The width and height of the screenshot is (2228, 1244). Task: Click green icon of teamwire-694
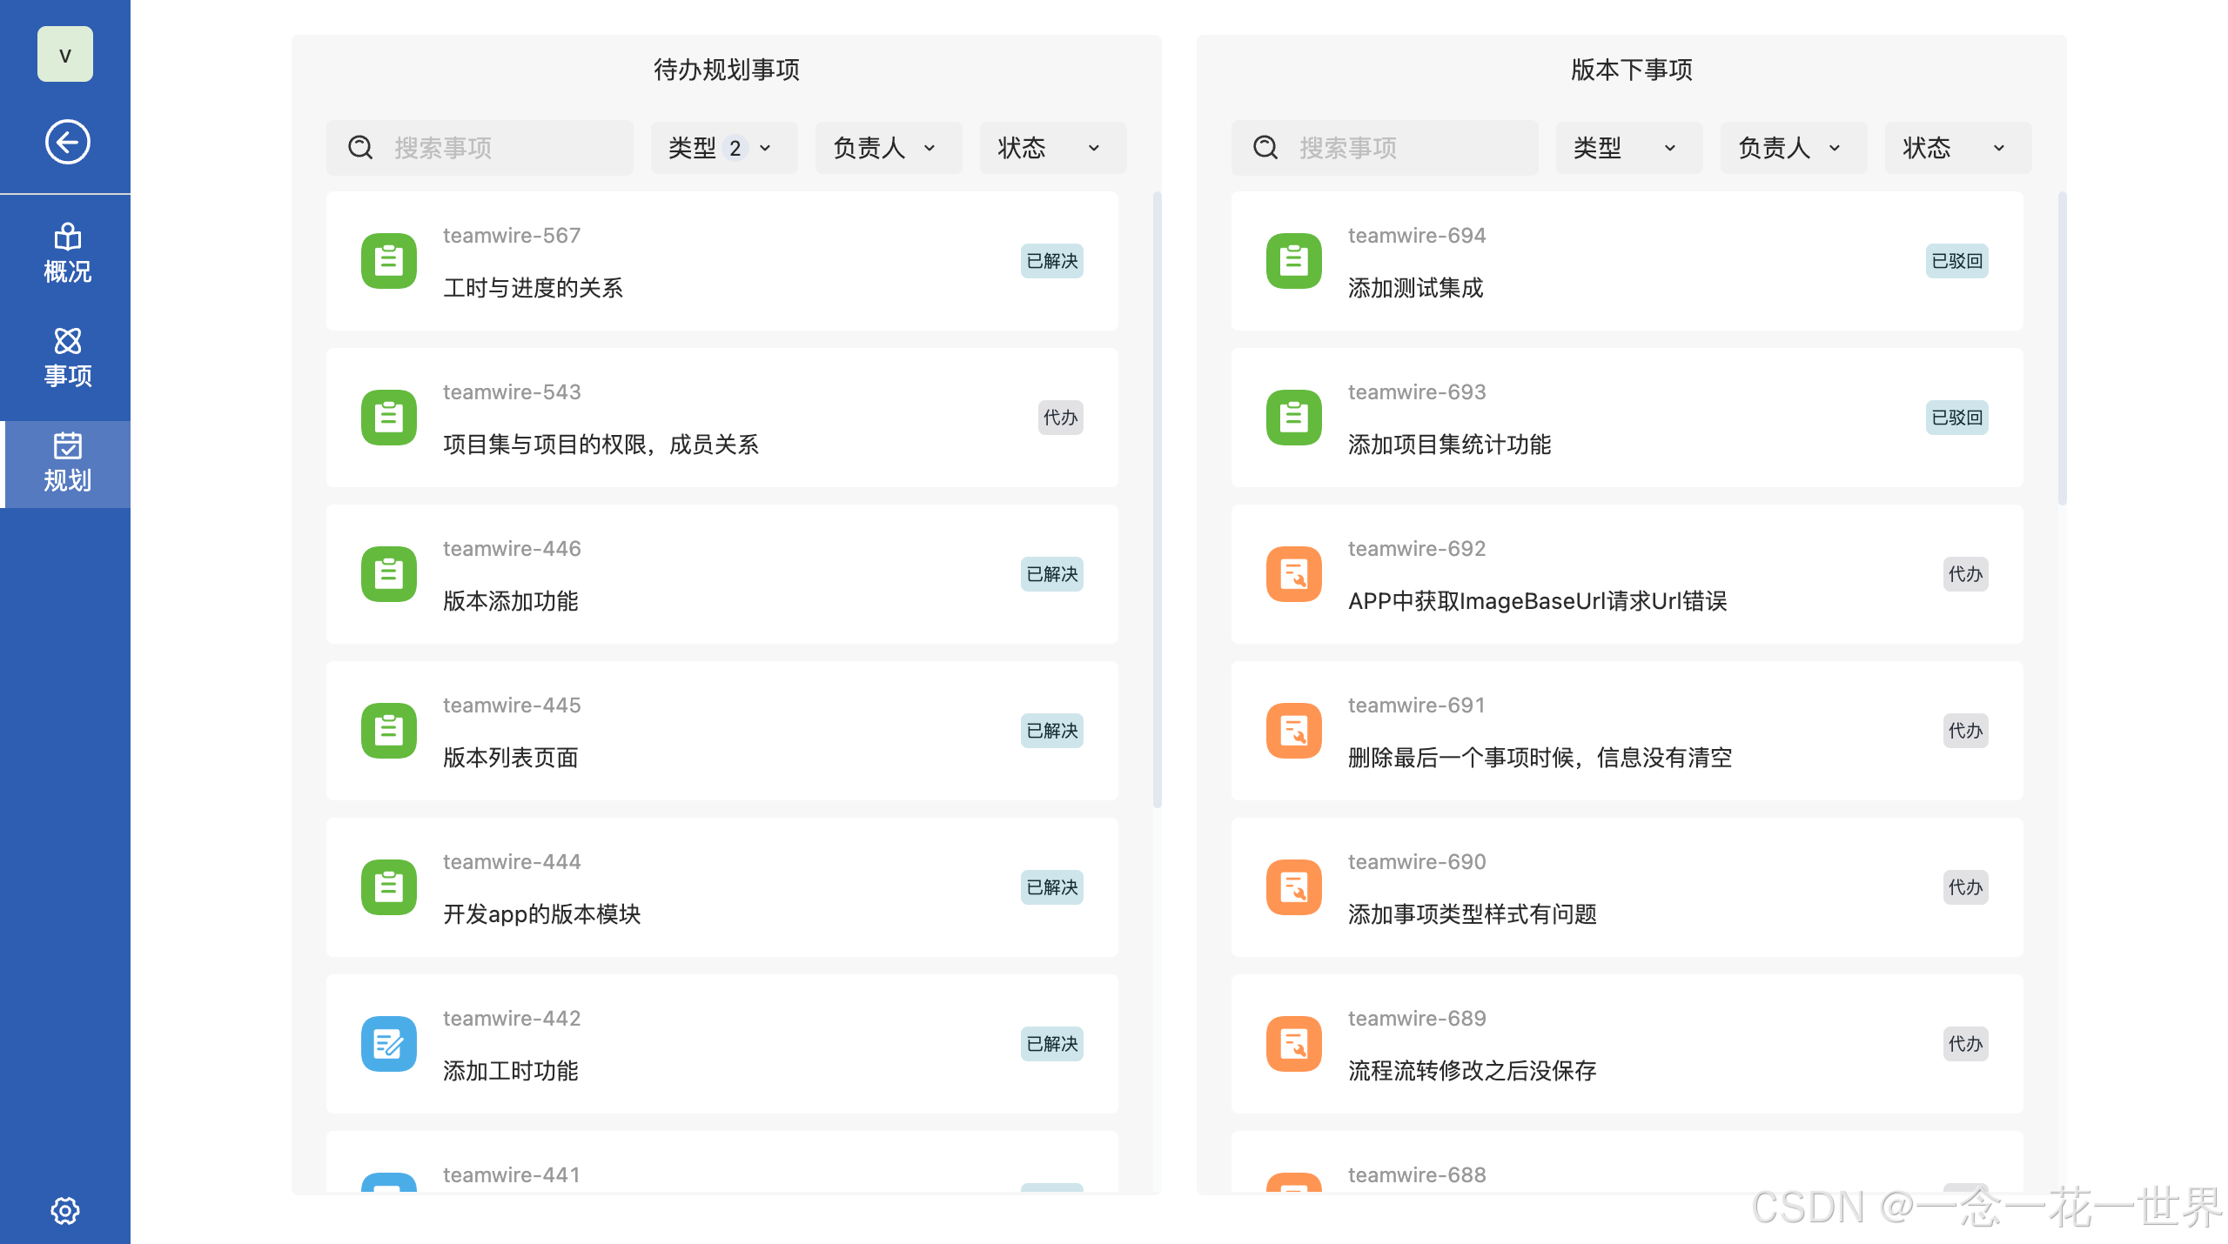tap(1294, 261)
